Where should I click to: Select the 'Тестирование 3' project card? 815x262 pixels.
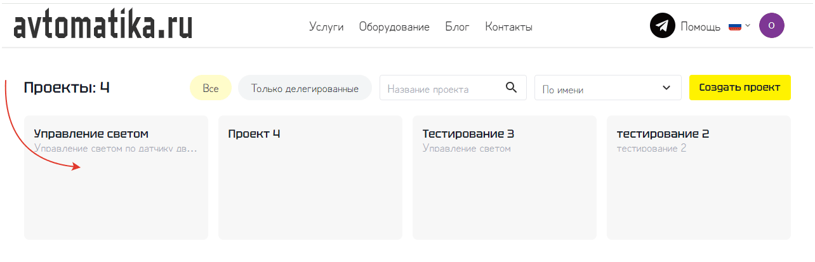(x=504, y=178)
